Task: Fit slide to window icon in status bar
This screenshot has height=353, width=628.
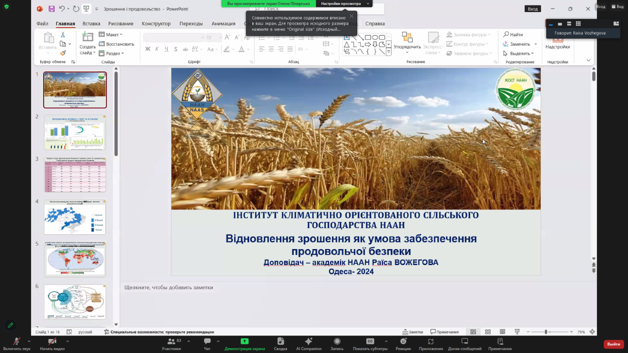Action: [592, 332]
